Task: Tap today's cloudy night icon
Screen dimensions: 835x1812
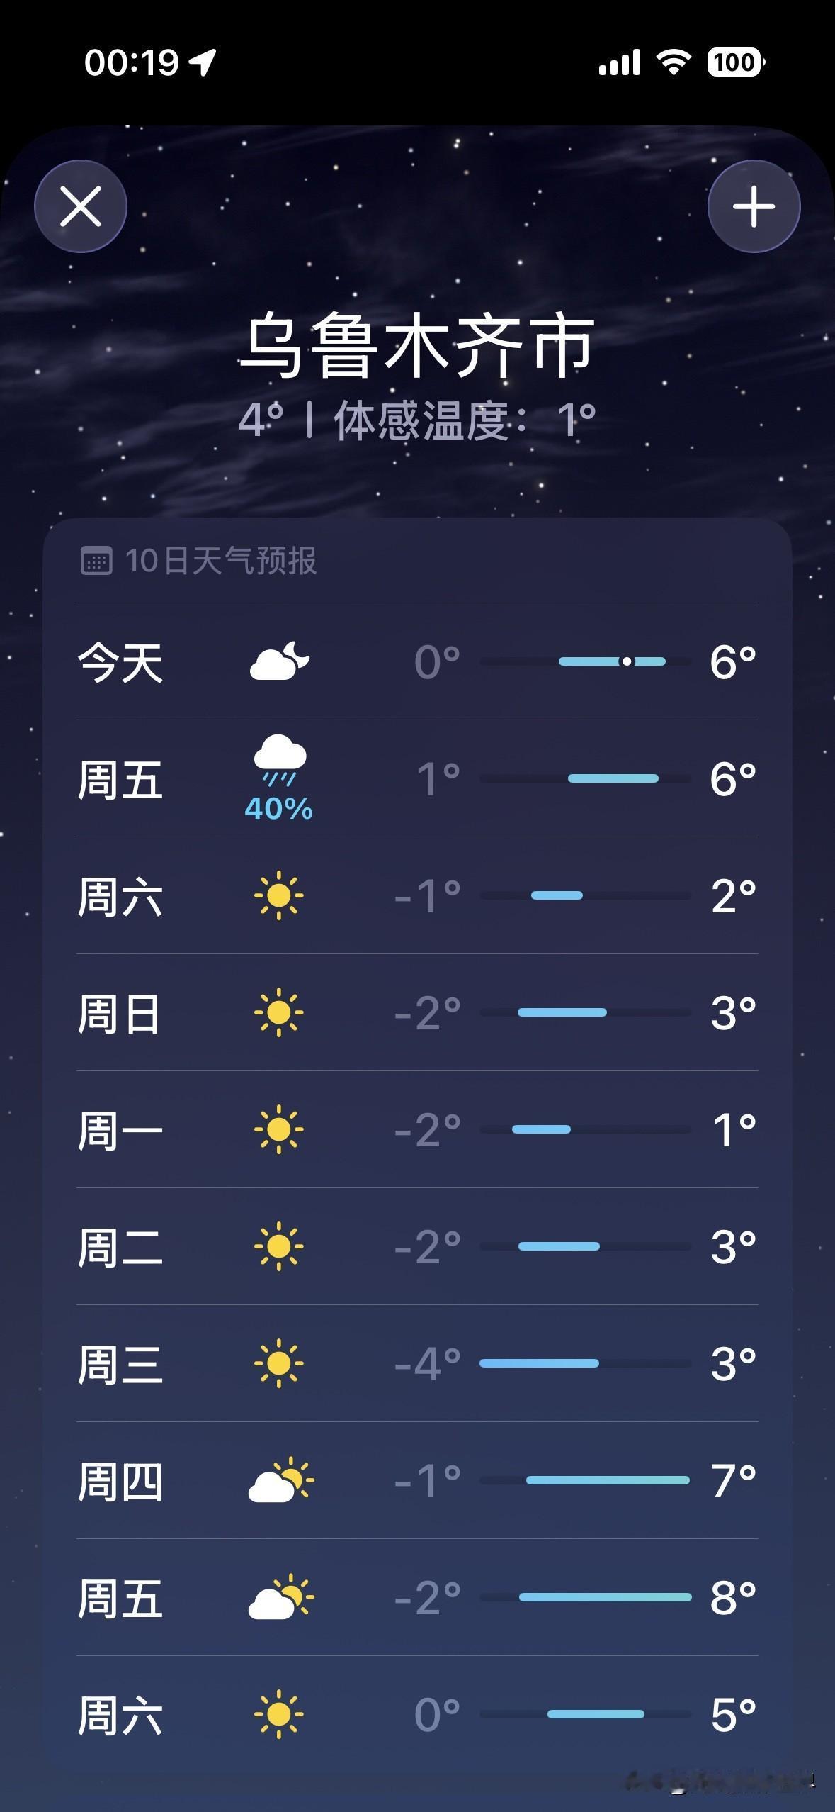Action: (280, 661)
